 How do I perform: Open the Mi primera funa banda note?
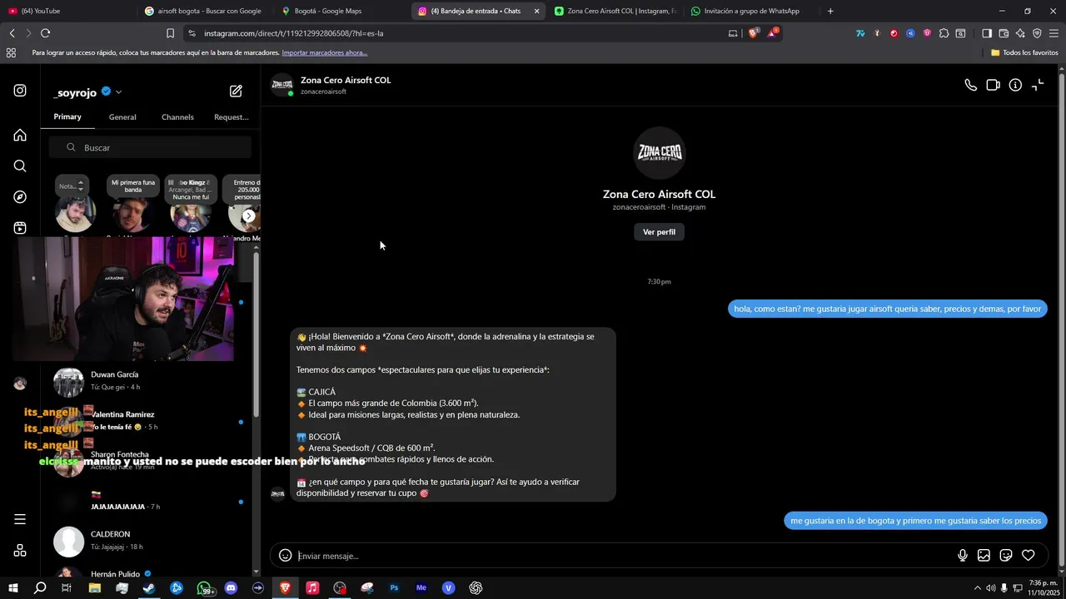(x=133, y=186)
